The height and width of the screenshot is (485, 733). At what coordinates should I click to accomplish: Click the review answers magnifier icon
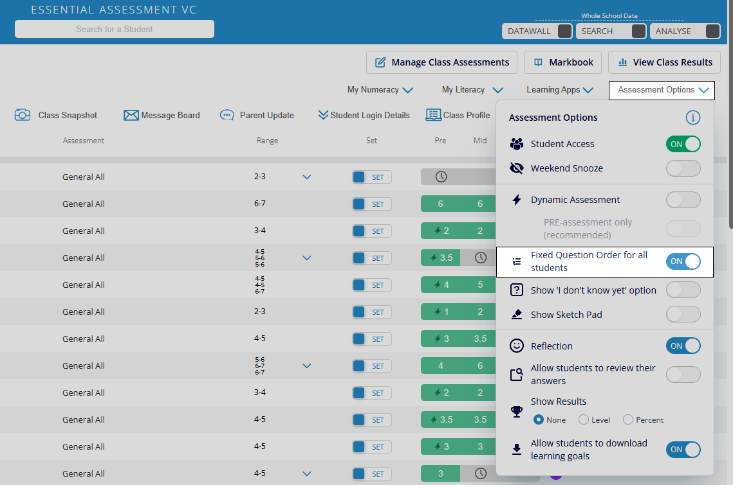(517, 375)
